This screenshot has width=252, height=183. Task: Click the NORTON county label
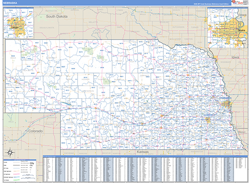pos(116,154)
